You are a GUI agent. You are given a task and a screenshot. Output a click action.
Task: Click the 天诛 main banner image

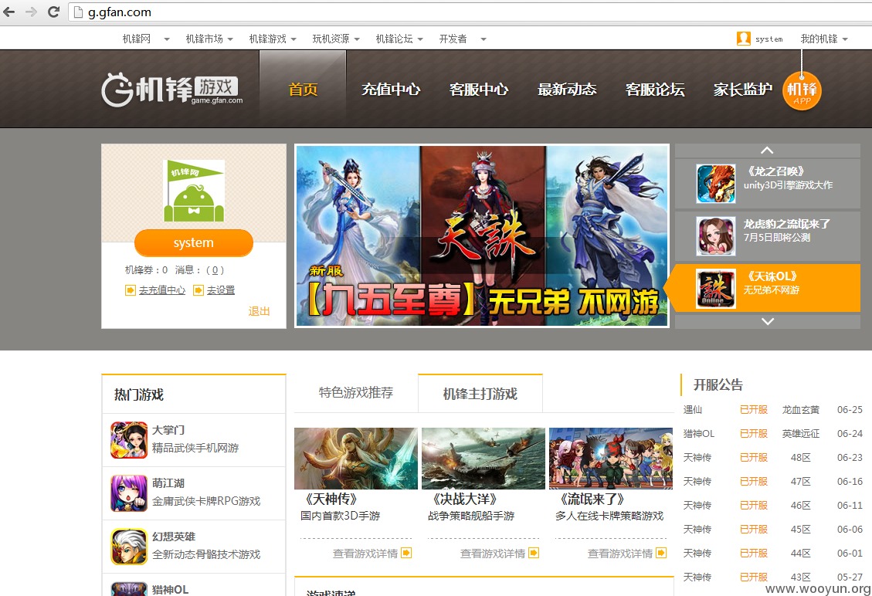click(482, 235)
